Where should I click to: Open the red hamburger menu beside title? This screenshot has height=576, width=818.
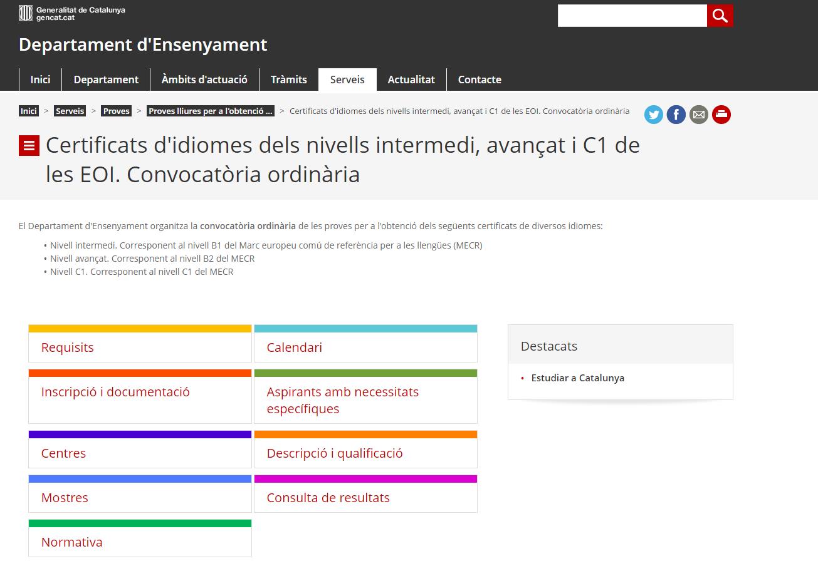[29, 146]
